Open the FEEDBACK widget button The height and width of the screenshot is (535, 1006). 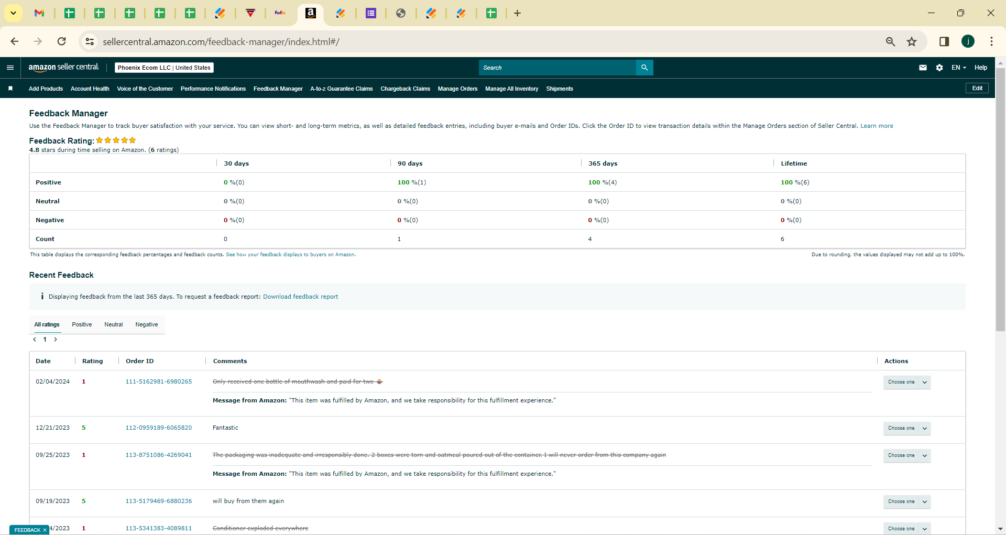click(x=27, y=530)
